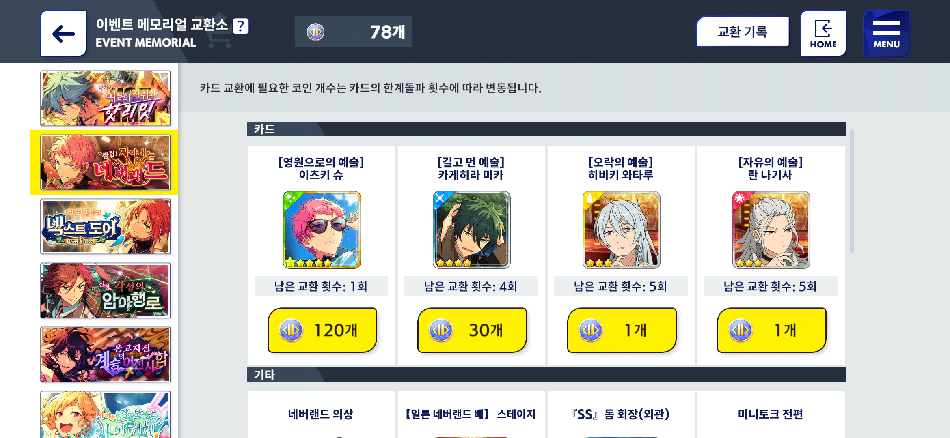Open the MENU hamburger icon
The image size is (950, 438).
(x=886, y=33)
